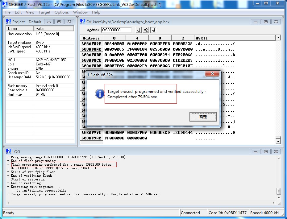Open the View menu

tap(30, 12)
